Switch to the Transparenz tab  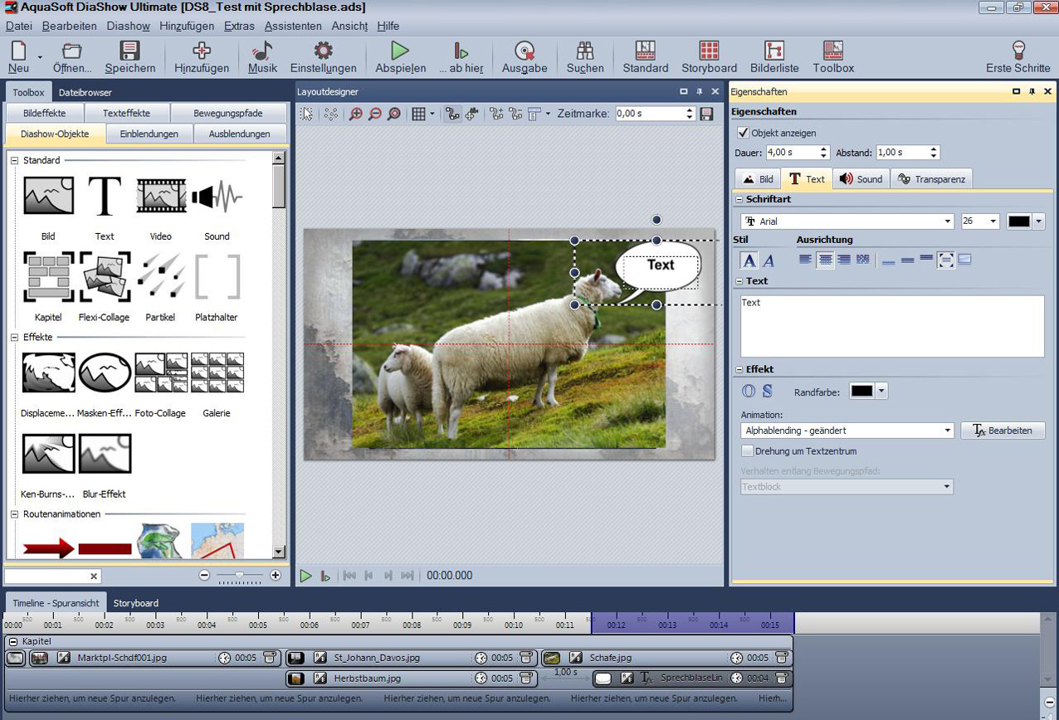(931, 178)
